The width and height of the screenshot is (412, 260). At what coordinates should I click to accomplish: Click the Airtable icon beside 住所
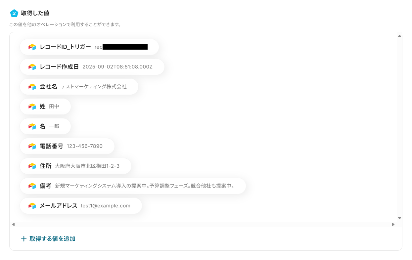tap(32, 166)
